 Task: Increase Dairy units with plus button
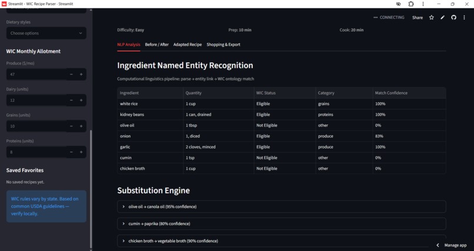(81, 101)
